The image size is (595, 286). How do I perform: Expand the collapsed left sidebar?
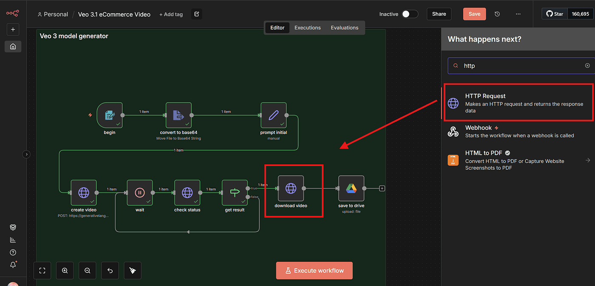pos(26,155)
